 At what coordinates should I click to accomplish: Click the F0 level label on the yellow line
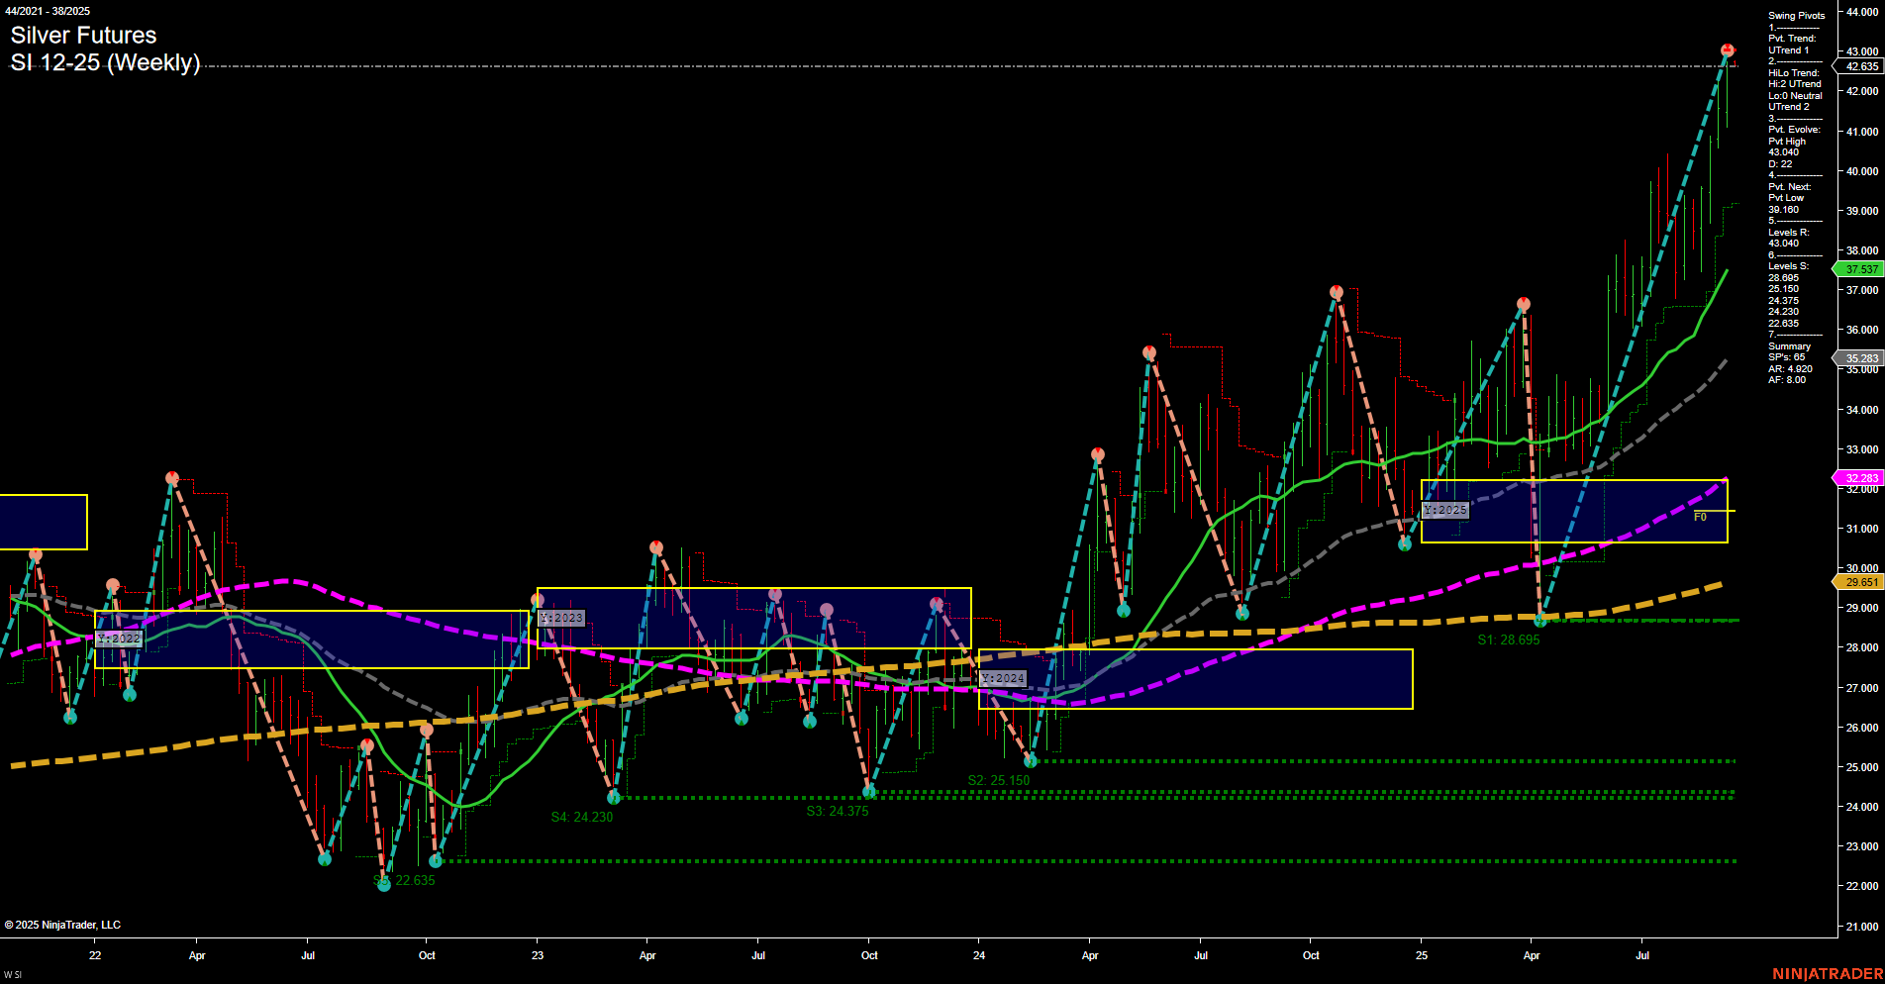point(1700,516)
